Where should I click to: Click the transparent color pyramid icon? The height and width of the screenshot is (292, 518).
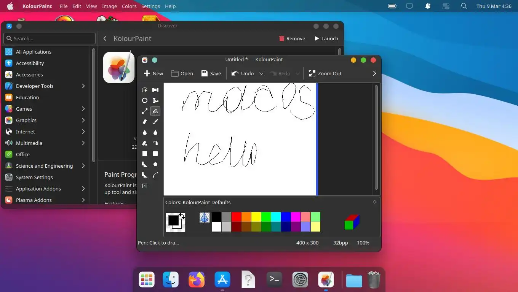coord(205,217)
